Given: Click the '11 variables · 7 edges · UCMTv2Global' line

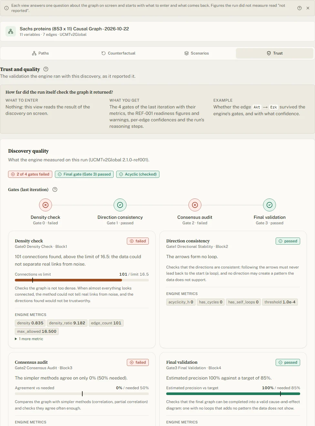Looking at the screenshot, I should click(x=53, y=35).
